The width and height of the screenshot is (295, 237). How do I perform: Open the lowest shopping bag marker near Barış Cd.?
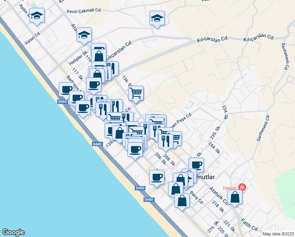(x=182, y=201)
